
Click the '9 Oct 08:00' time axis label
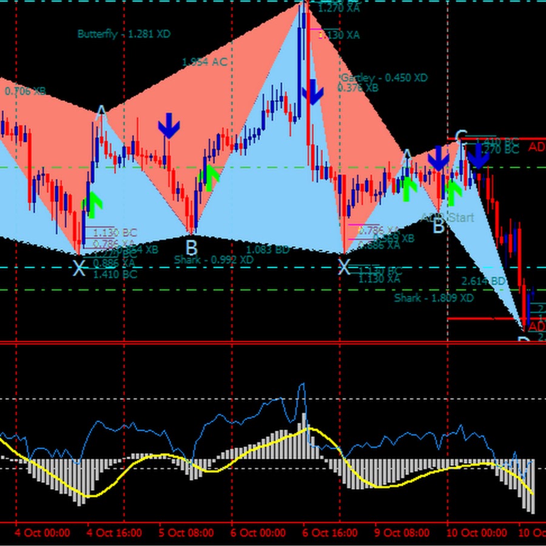[x=402, y=533]
